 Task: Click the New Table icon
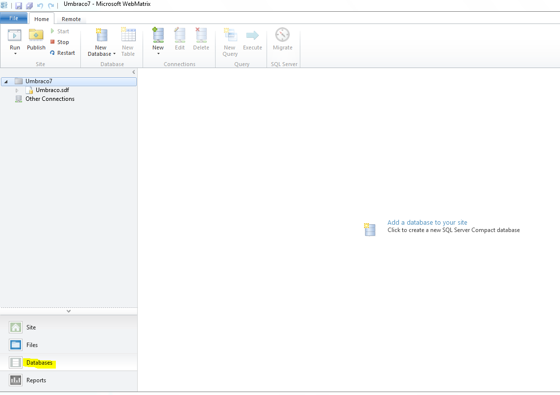tap(128, 35)
